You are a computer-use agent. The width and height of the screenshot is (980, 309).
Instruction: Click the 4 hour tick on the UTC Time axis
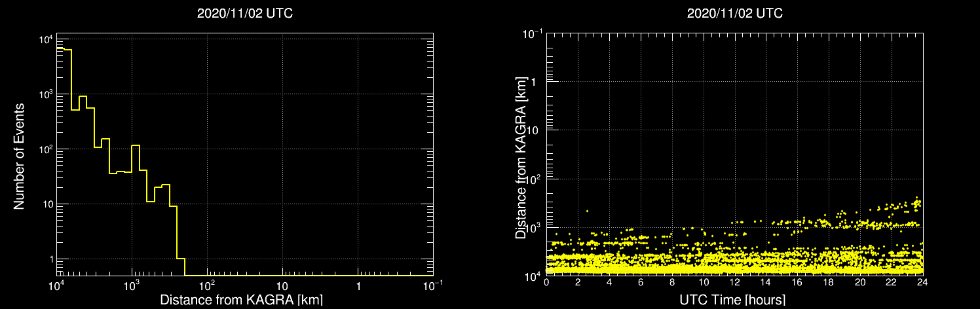click(609, 282)
